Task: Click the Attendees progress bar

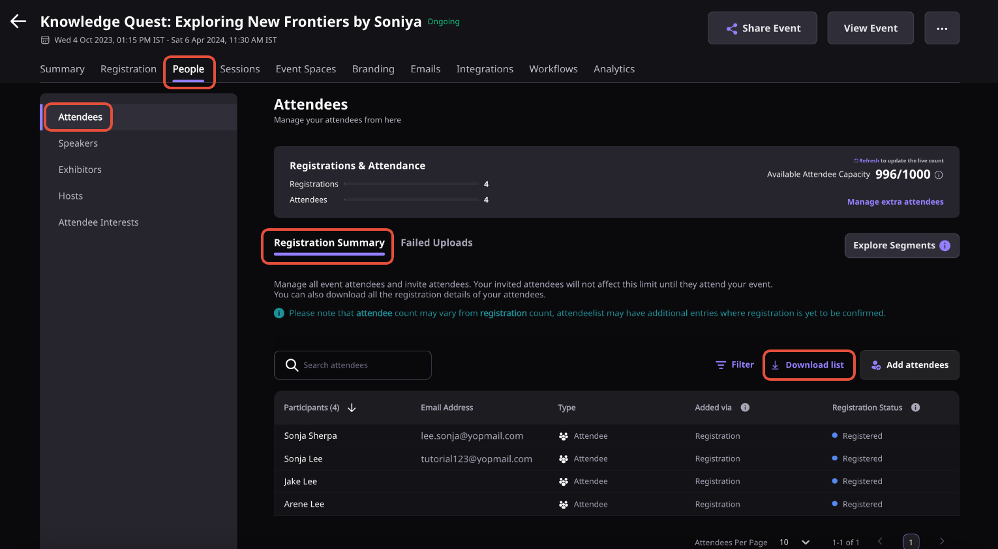Action: [x=411, y=200]
